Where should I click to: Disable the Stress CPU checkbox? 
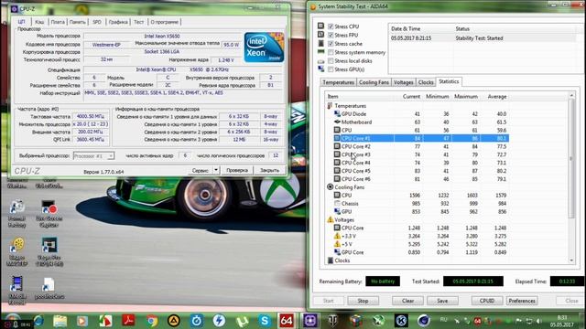pos(331,27)
